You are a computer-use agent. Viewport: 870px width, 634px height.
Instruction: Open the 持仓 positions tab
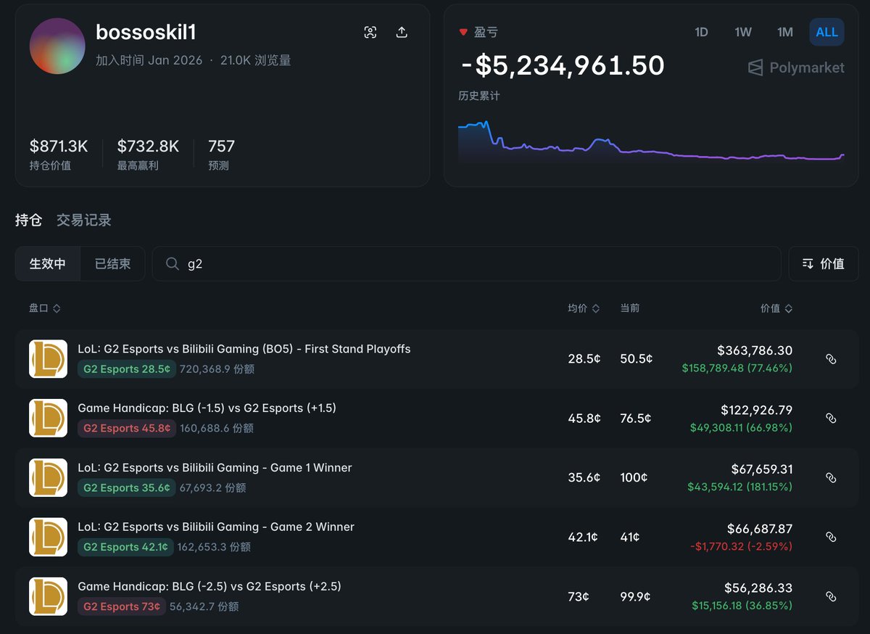[29, 220]
